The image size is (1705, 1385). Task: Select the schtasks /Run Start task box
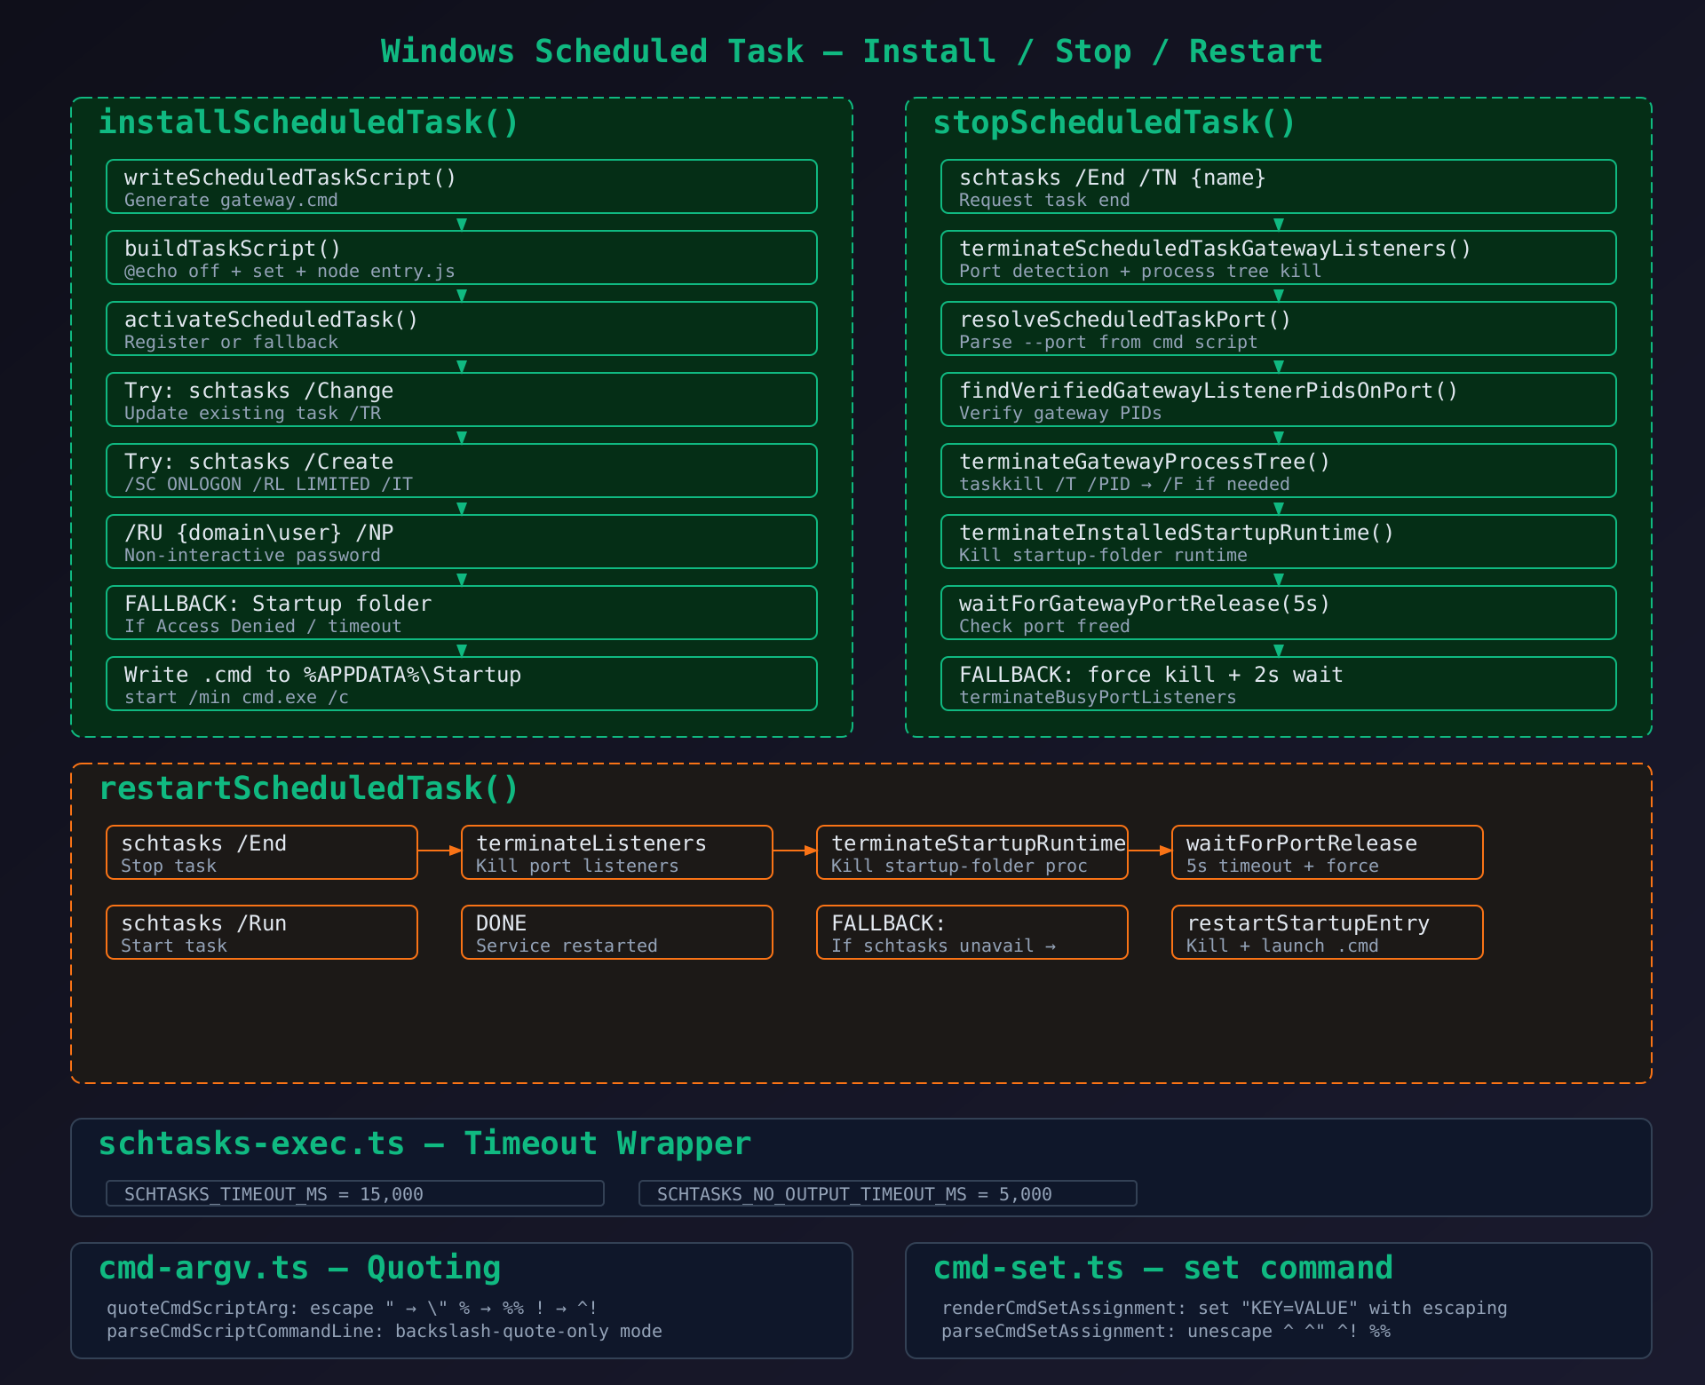(x=261, y=932)
